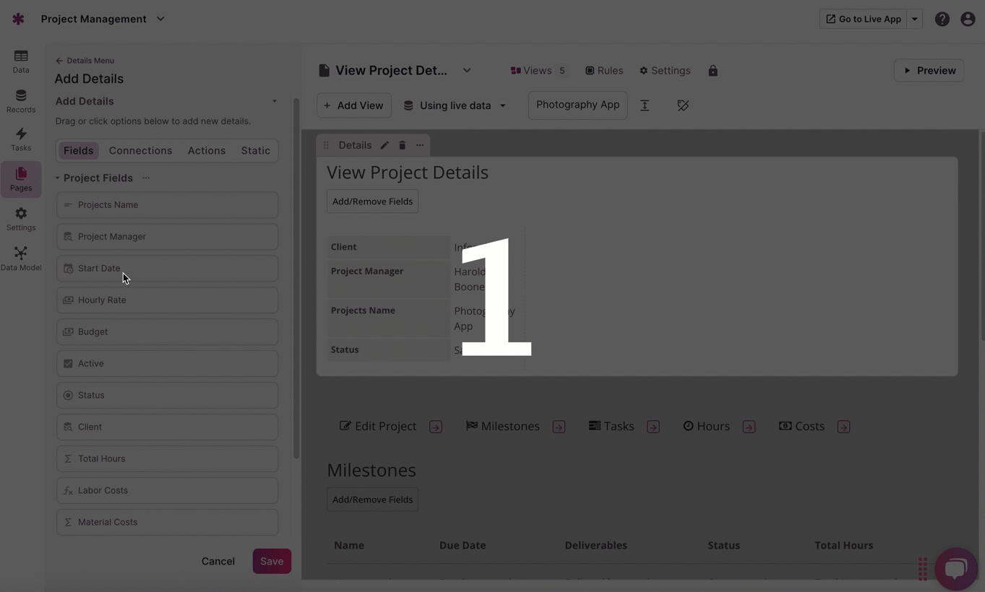Click Add/Remove Fields under Milestones
The width and height of the screenshot is (985, 592).
[x=372, y=500]
